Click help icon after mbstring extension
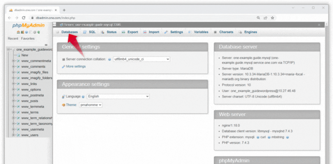Viewport: 333px width, 164px height. (x=287, y=137)
